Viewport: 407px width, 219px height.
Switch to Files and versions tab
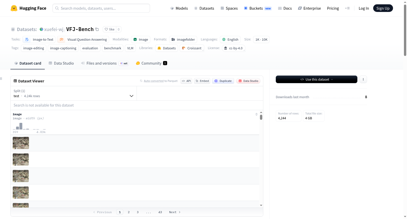pyautogui.click(x=105, y=63)
